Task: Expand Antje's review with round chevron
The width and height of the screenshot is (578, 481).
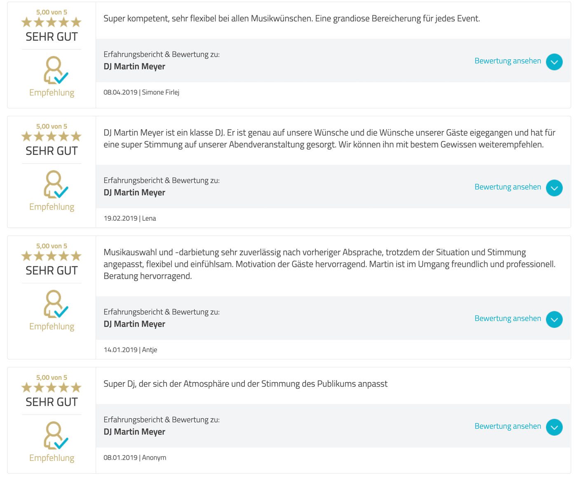Action: (x=554, y=320)
